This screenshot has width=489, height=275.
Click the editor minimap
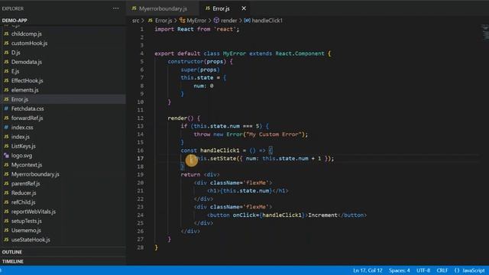(484, 32)
